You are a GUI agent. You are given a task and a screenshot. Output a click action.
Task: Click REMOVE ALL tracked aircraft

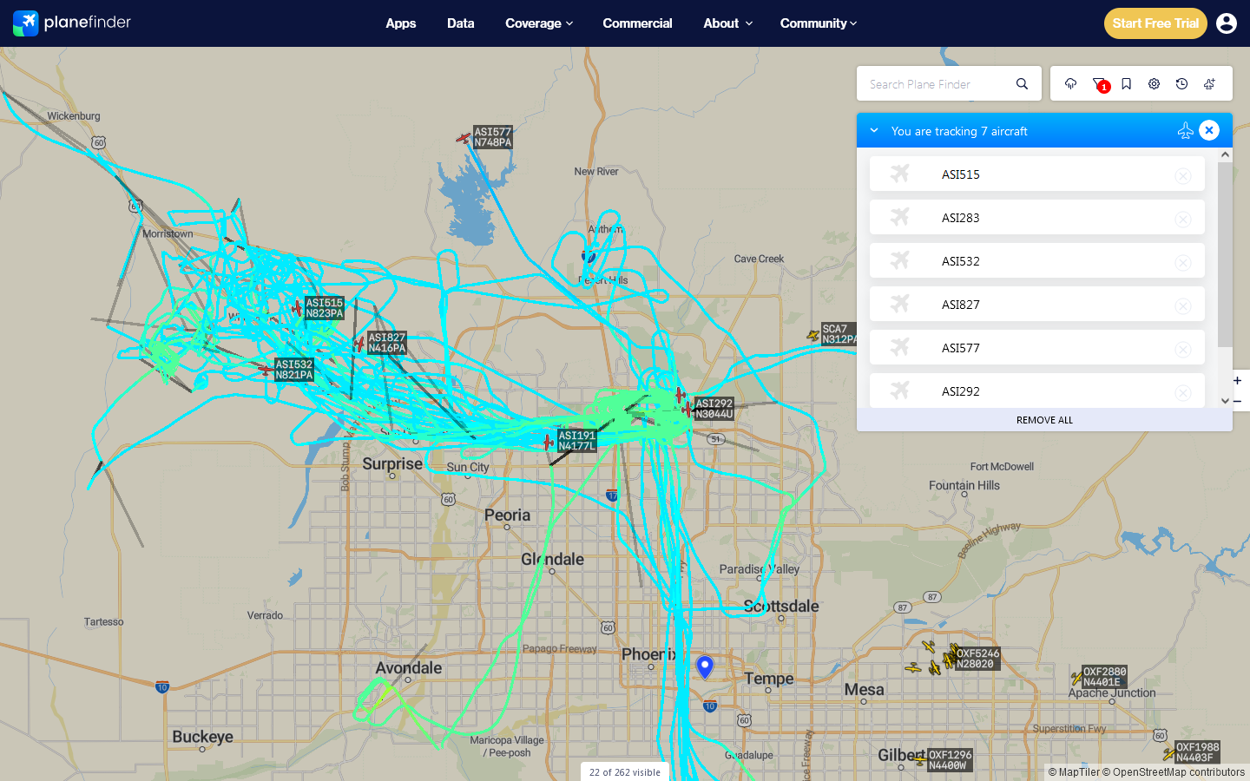1044,420
